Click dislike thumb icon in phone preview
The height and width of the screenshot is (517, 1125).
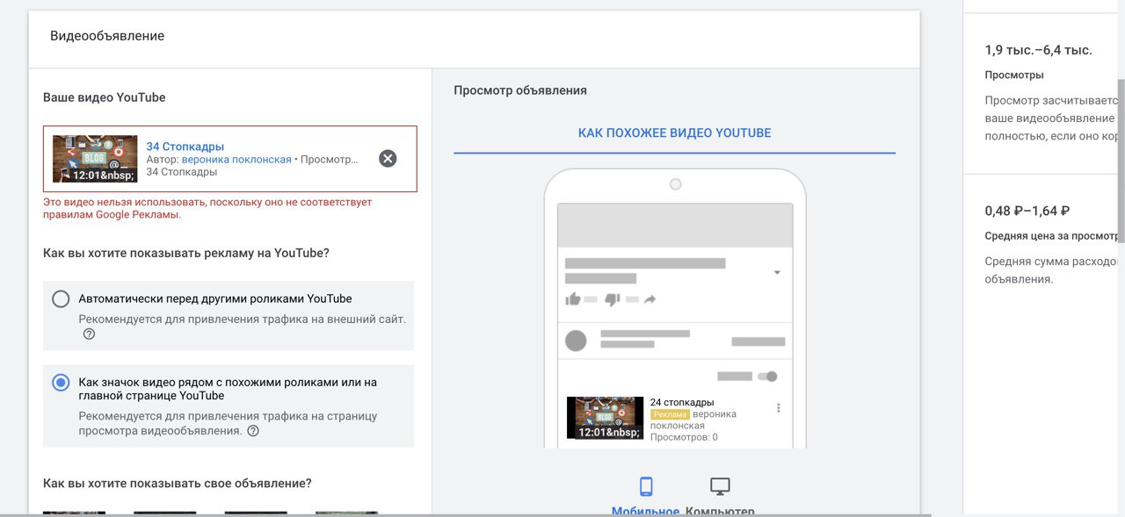(x=613, y=299)
